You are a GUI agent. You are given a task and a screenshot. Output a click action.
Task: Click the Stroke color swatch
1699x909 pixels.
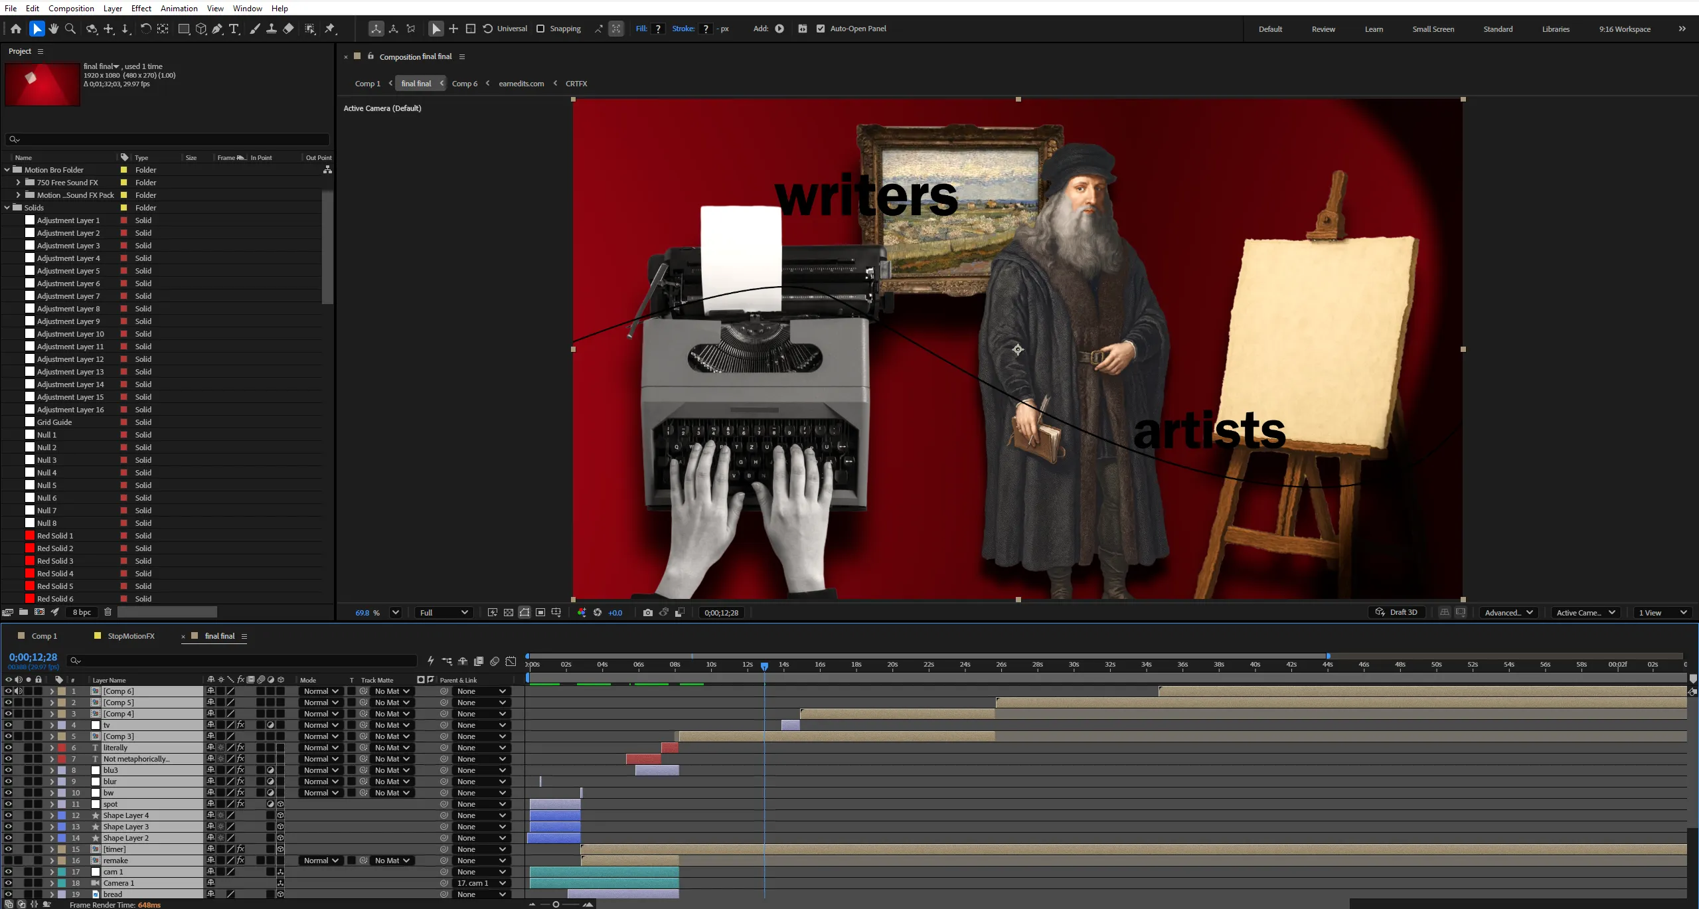(706, 29)
